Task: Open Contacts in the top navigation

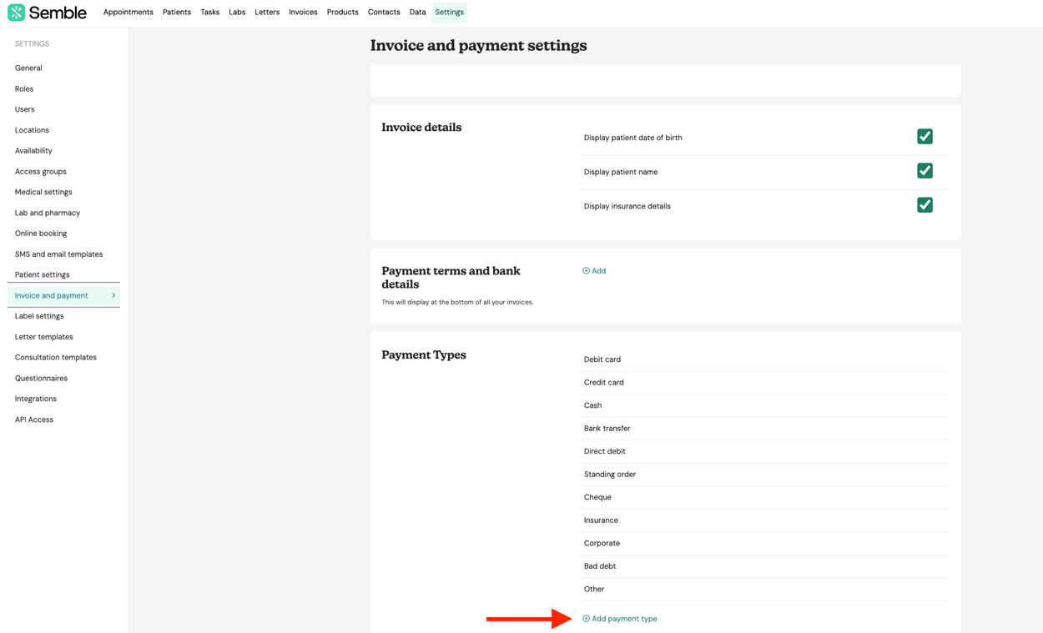Action: click(384, 13)
